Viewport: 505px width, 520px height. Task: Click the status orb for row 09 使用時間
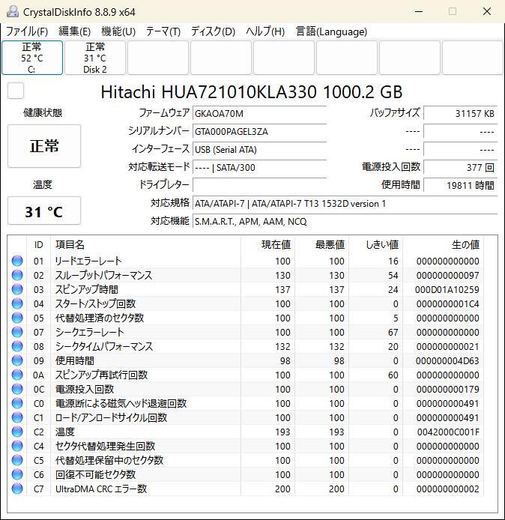[17, 361]
